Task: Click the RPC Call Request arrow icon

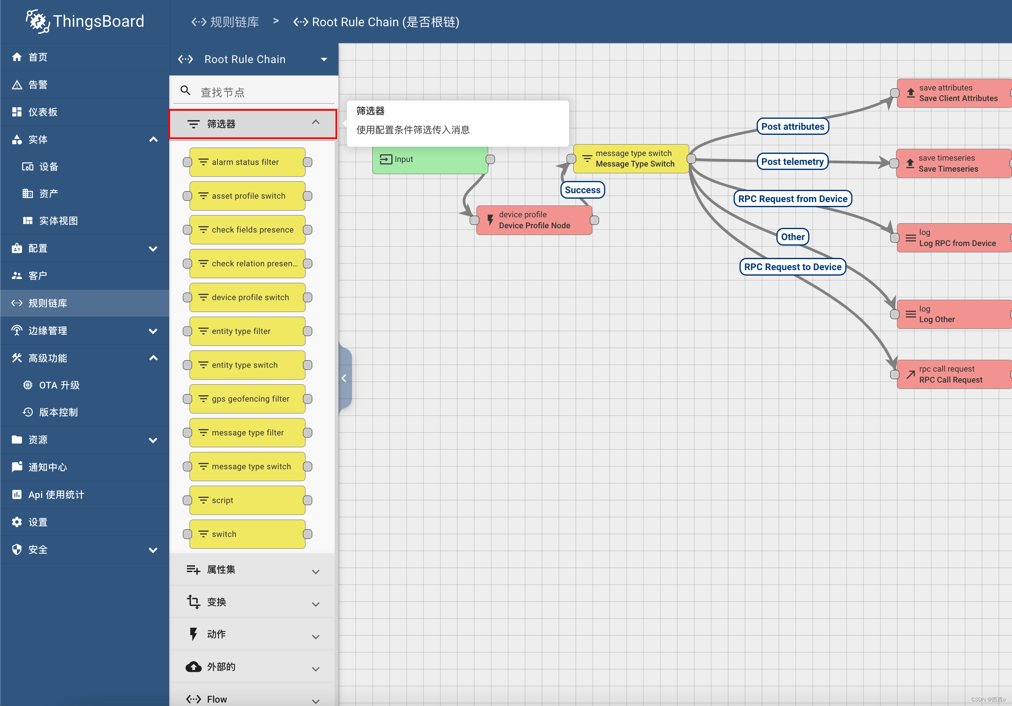Action: pos(910,375)
